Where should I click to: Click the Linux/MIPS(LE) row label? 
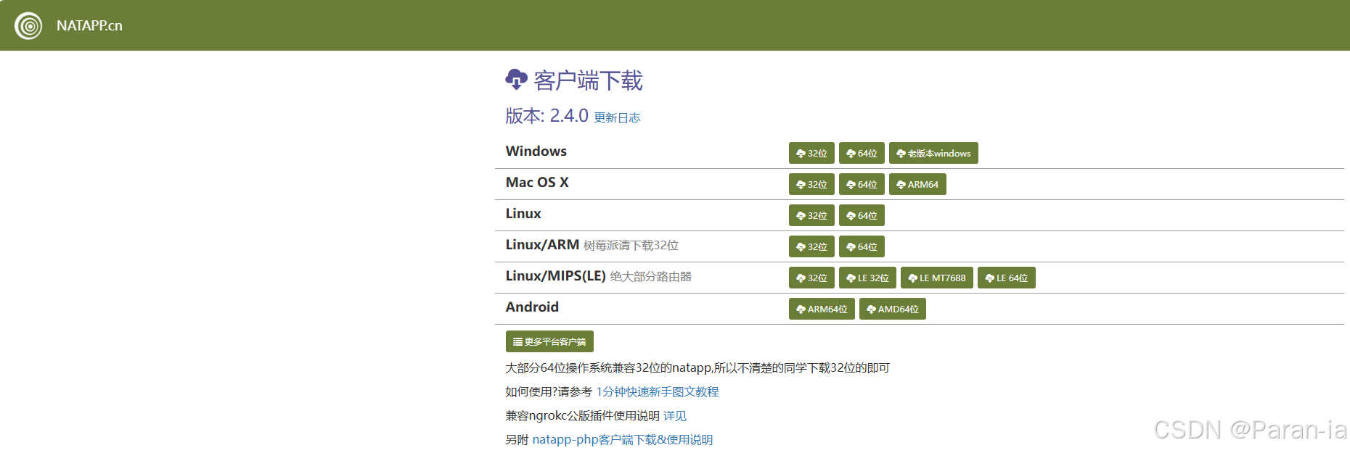556,275
